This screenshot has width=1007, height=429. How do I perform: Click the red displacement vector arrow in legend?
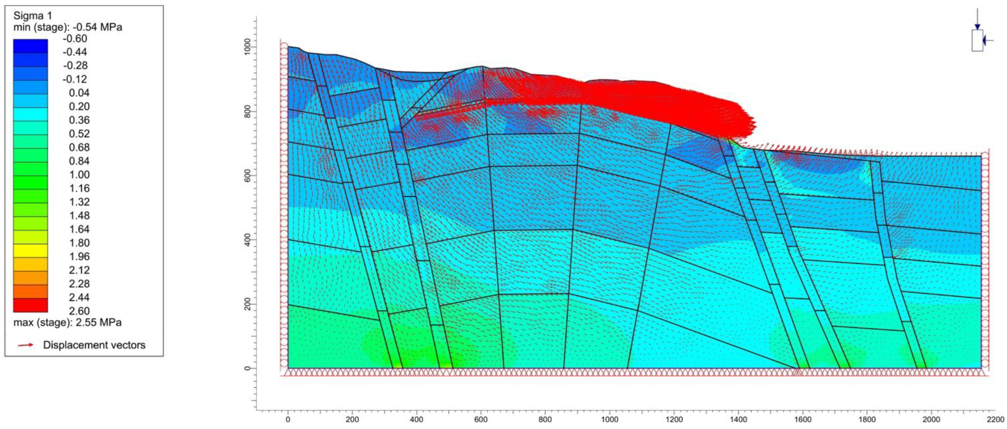(x=25, y=345)
